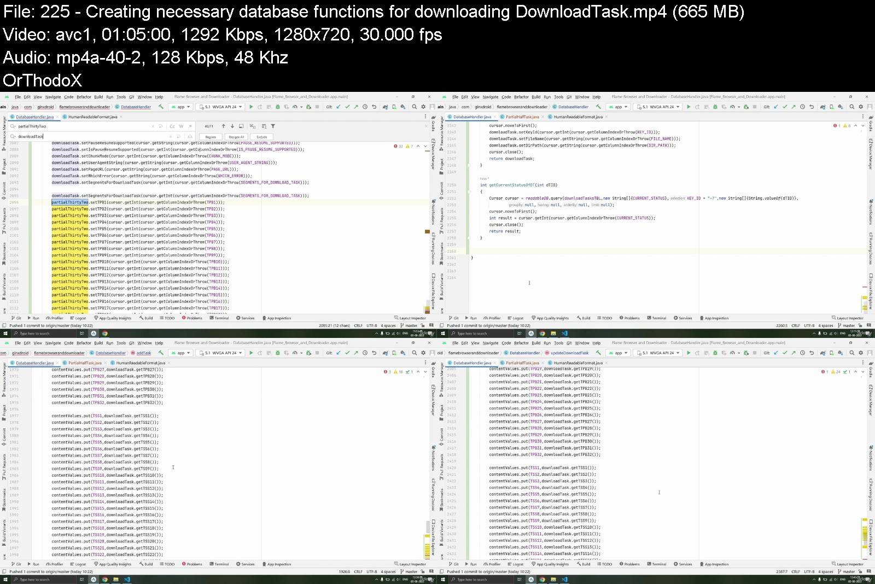Open Problems tool window in bottom-left window
This screenshot has height=584, width=875.
(191, 564)
